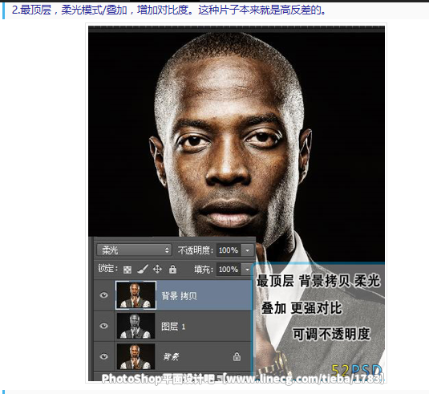Open the 柔光 blend mode dropdown
This screenshot has height=394, width=429.
[x=134, y=250]
